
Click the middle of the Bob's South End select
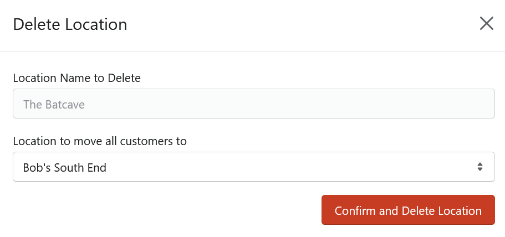point(254,167)
